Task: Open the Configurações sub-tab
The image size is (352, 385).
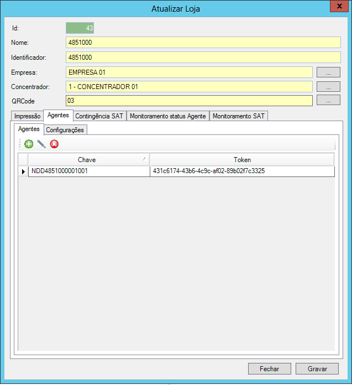Action: point(65,130)
